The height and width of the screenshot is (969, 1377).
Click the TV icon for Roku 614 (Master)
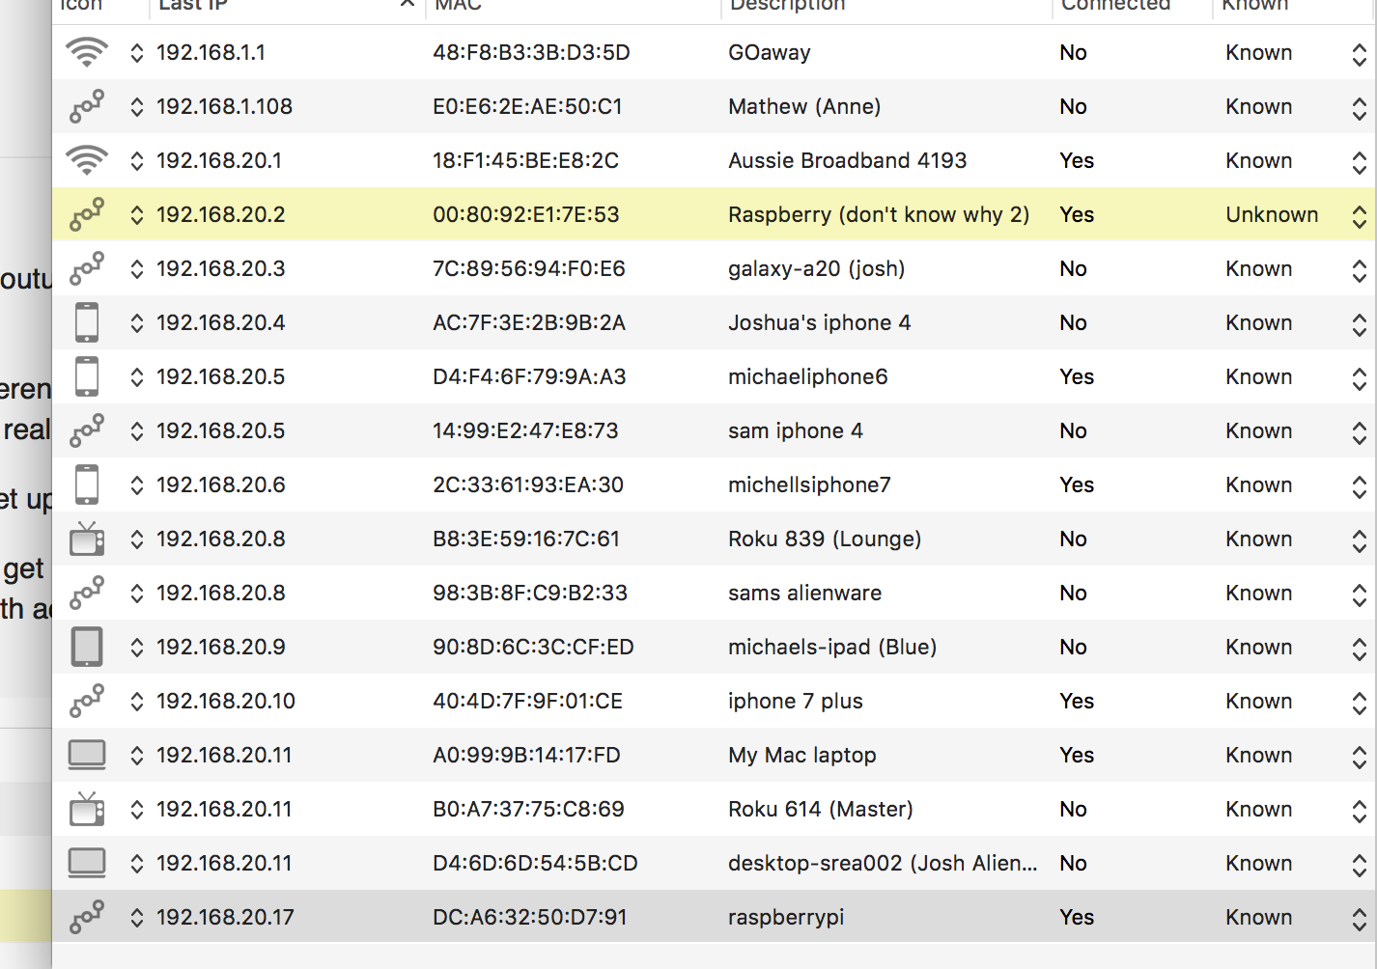point(87,809)
